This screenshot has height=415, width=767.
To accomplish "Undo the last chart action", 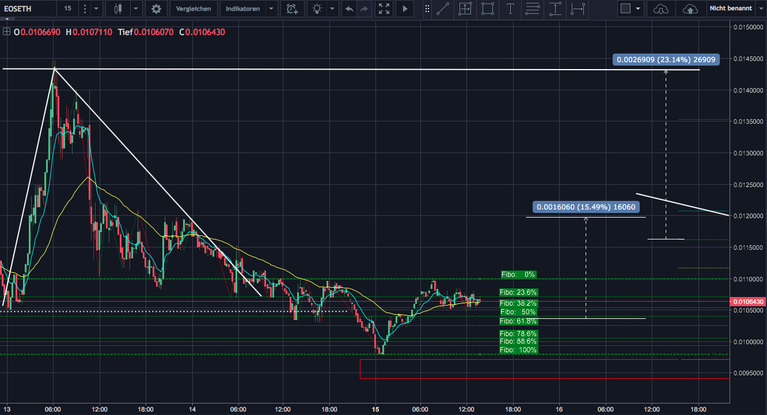I will coord(350,9).
